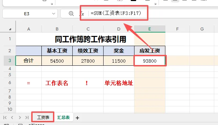Click the 工作表名 cell

(x=57, y=83)
